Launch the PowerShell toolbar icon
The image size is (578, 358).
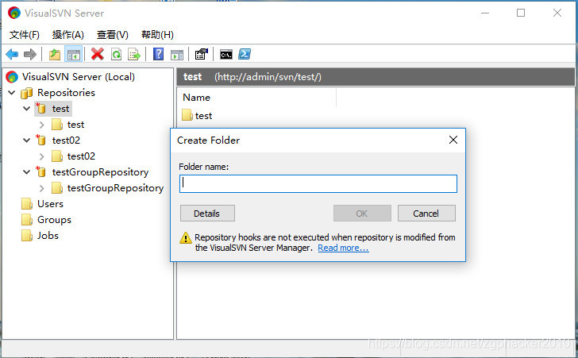click(x=245, y=54)
